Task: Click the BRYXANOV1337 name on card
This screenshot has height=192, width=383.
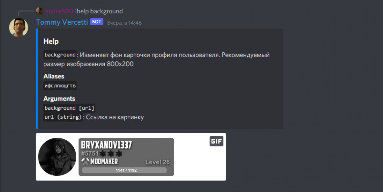Action: tap(107, 145)
